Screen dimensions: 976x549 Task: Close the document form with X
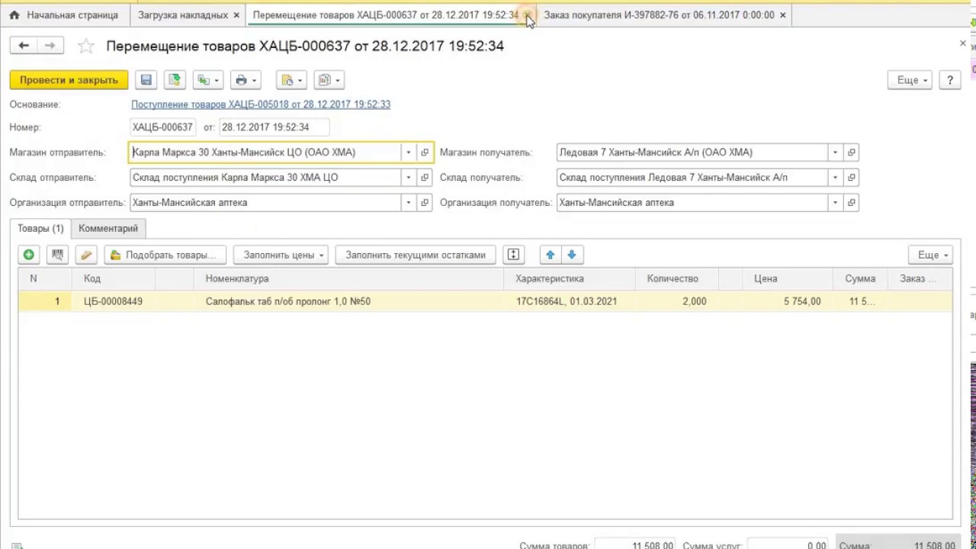pos(962,43)
